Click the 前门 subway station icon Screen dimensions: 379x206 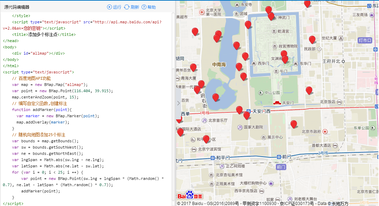[279, 157]
